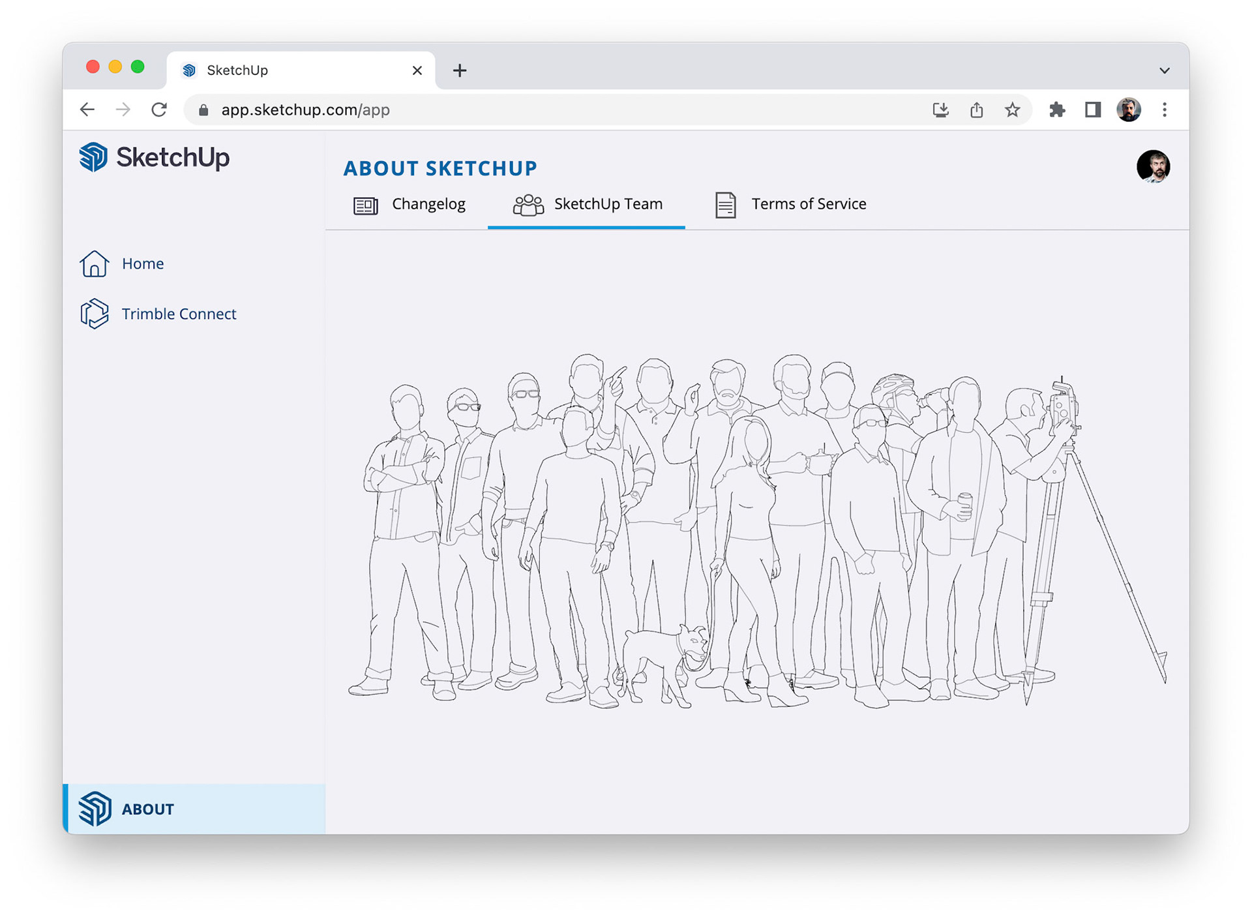Open the Trimble Connect sidebar link
This screenshot has height=917, width=1252.
point(178,314)
